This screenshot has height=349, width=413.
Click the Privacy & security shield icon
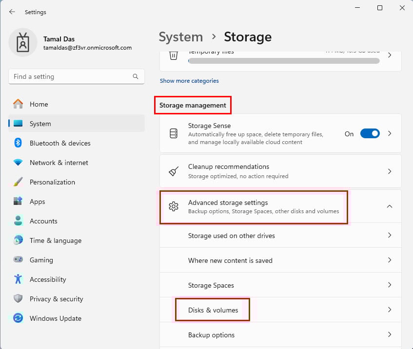click(x=18, y=299)
